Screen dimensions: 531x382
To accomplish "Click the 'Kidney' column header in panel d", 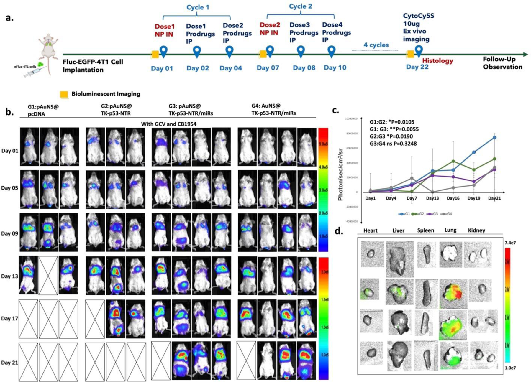I will pos(476,230).
